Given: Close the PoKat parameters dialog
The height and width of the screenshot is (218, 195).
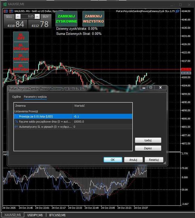Looking at the screenshot, I should [160, 88].
